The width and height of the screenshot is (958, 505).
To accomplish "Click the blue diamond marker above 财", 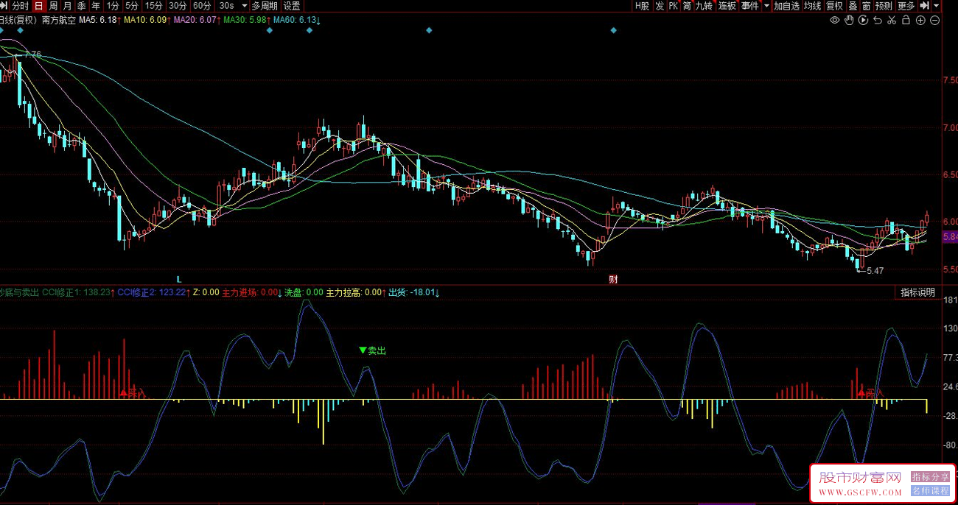I will coord(613,31).
